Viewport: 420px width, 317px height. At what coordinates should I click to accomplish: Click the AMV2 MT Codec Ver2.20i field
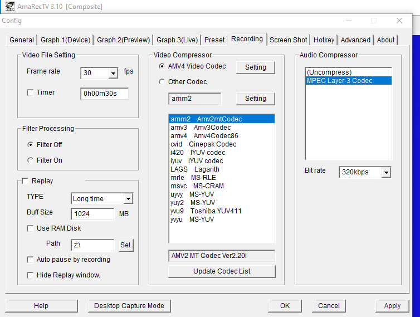coord(222,256)
